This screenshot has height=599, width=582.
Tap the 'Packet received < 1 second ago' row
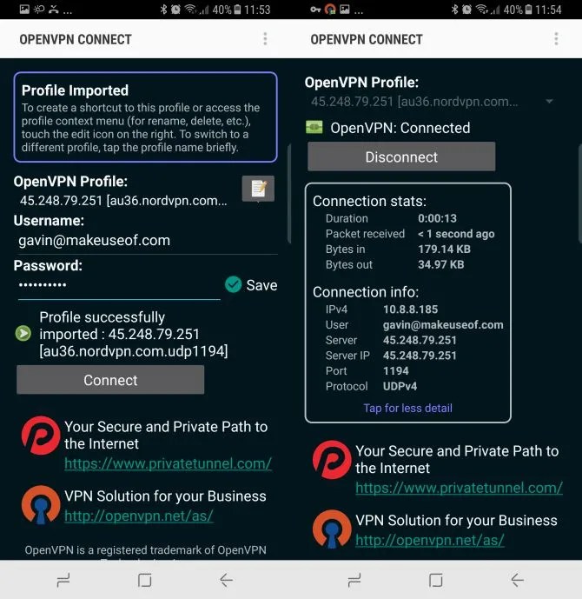(x=410, y=234)
